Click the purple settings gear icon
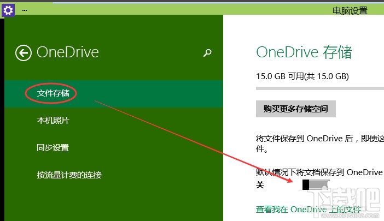The image size is (384, 221). [8, 10]
